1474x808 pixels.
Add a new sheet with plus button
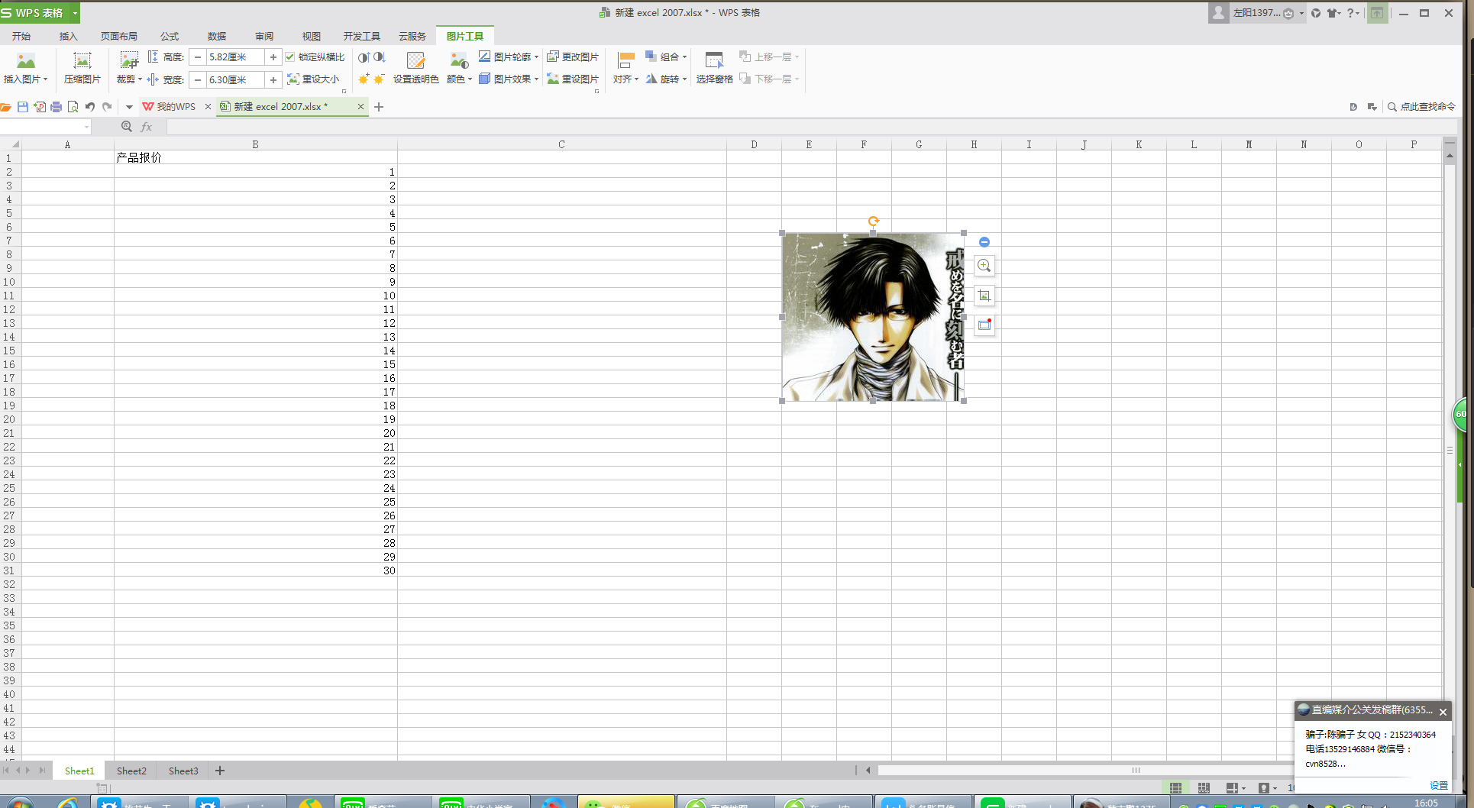coord(220,771)
